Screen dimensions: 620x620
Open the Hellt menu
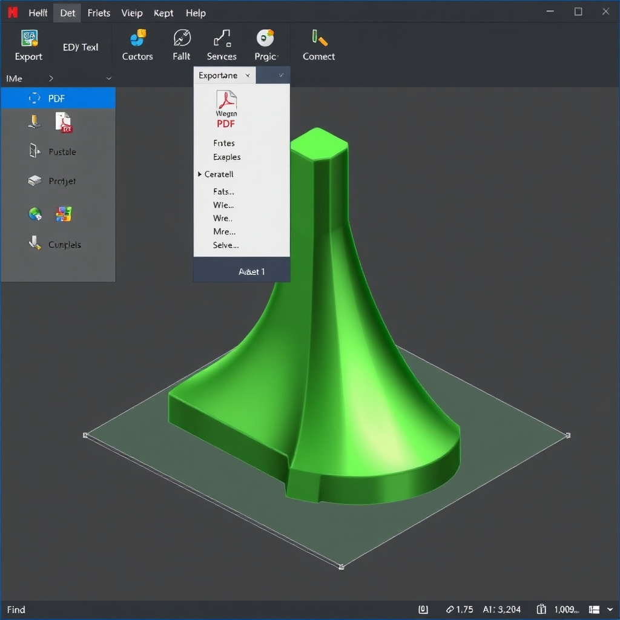pyautogui.click(x=38, y=13)
